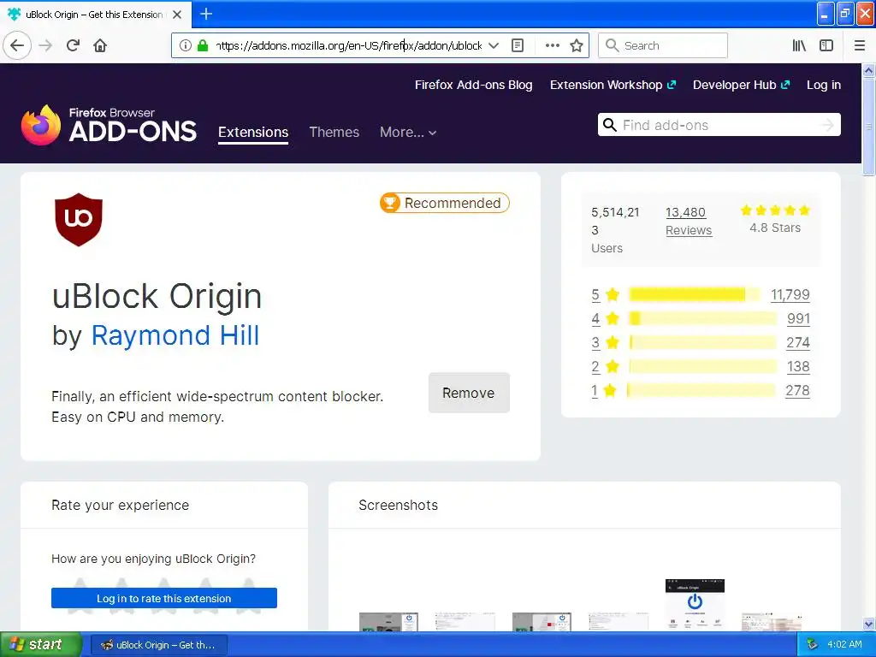Open the phone screenshot thumbnail with power icon
This screenshot has height=657, width=876.
tap(695, 605)
